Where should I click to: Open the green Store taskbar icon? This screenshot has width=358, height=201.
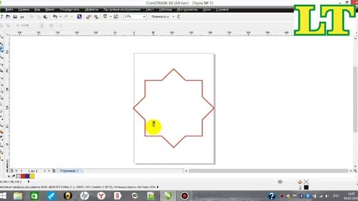[x=35, y=196]
